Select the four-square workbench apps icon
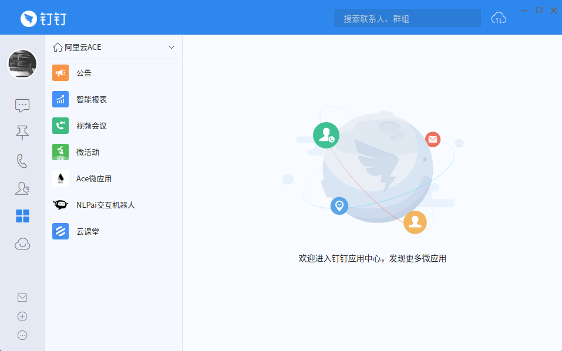The height and width of the screenshot is (351, 562). 22,216
